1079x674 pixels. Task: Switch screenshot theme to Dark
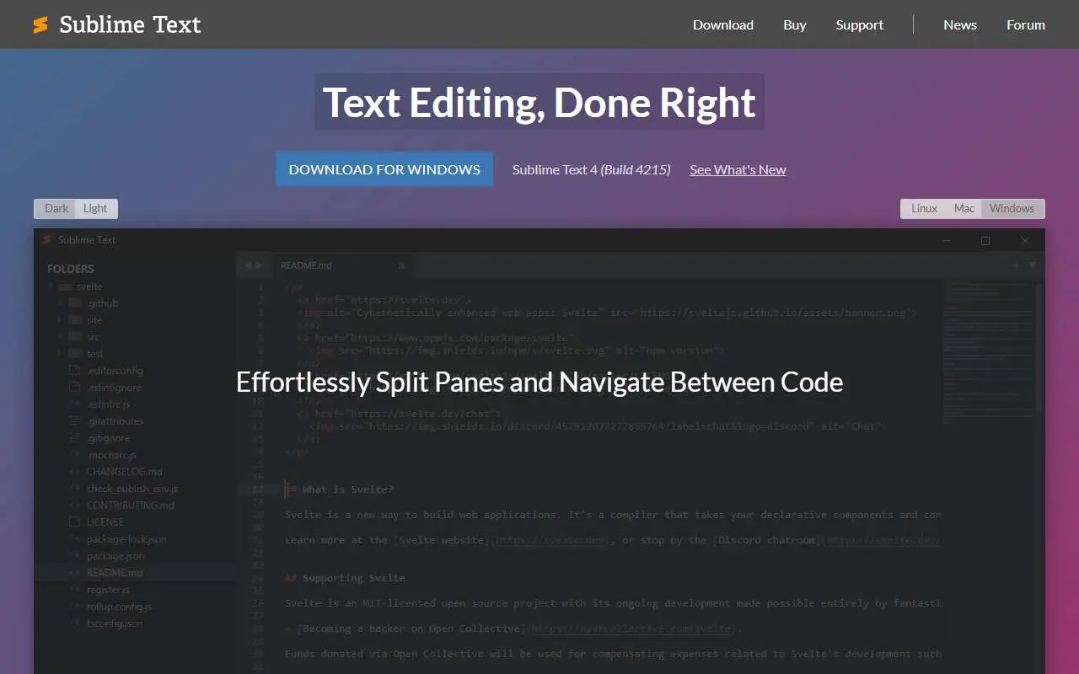pos(56,208)
